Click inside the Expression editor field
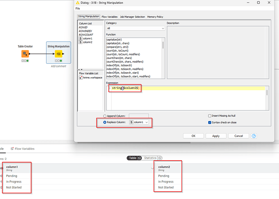Viewport: 279px width, 199px height. click(x=188, y=98)
